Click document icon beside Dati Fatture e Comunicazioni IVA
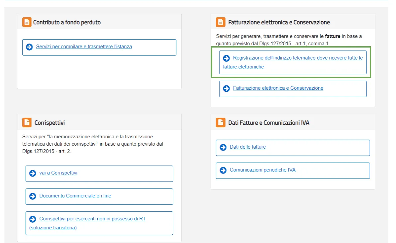The height and width of the screenshot is (243, 396). (220, 123)
